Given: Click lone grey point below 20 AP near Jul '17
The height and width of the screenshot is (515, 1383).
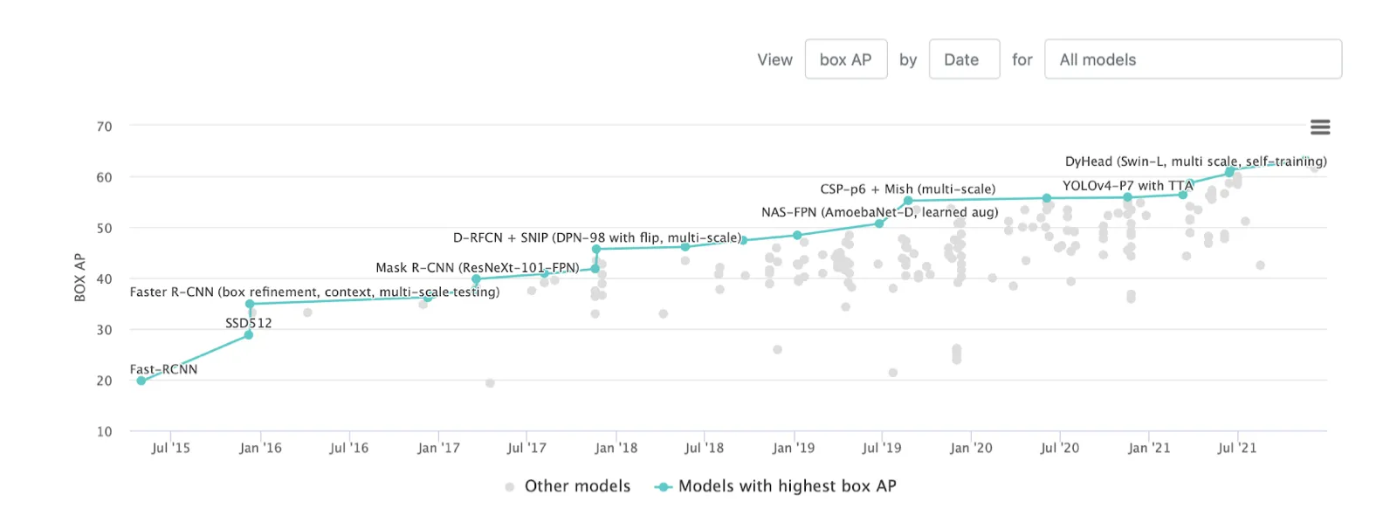Looking at the screenshot, I should [490, 383].
